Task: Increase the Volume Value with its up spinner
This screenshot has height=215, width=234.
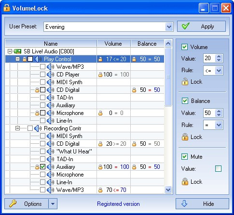Action: [219, 56]
